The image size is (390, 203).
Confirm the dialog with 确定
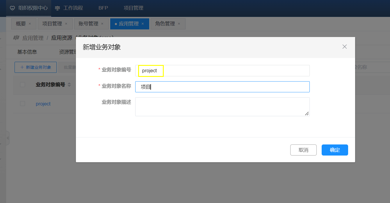[335, 150]
